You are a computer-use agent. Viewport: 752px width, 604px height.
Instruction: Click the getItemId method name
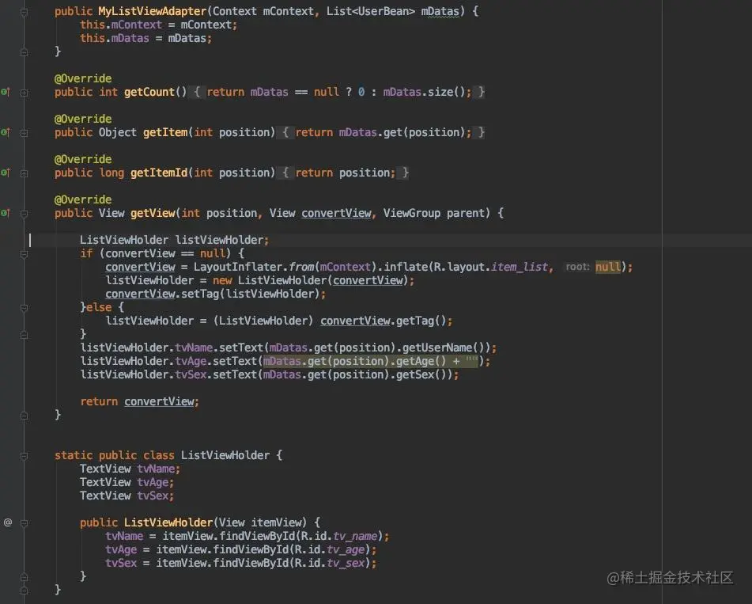(159, 173)
